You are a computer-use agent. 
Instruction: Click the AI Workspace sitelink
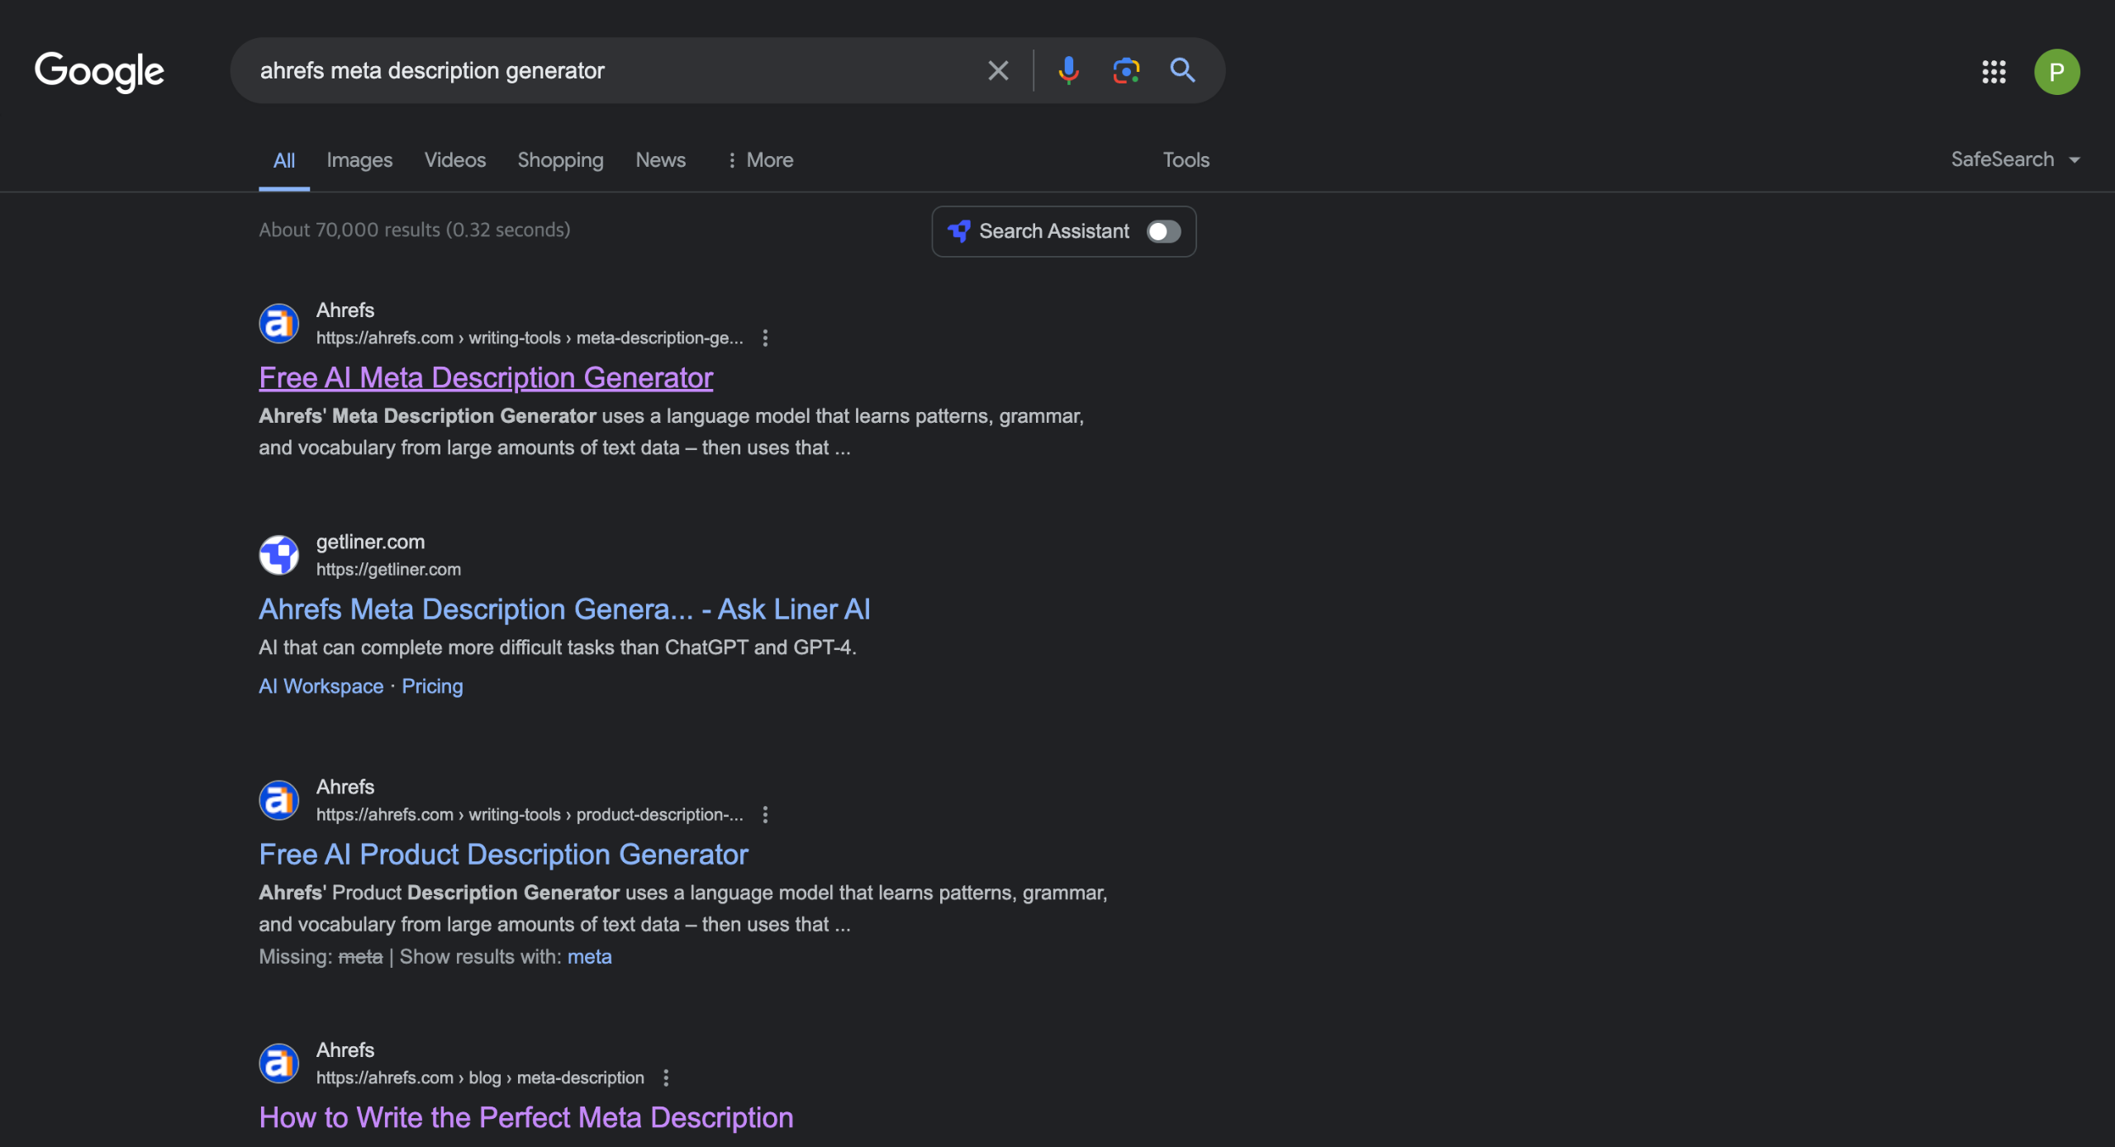[321, 686]
